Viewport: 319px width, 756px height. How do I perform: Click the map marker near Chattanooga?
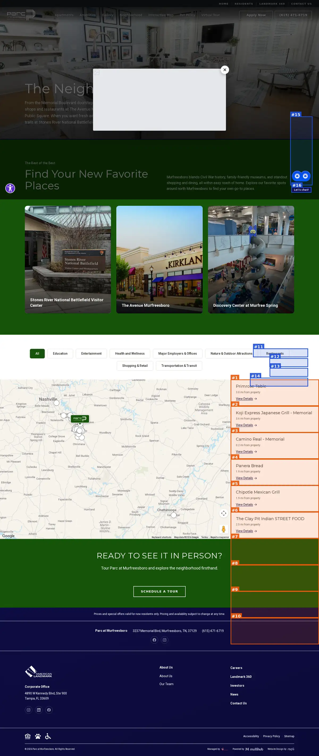(174, 515)
